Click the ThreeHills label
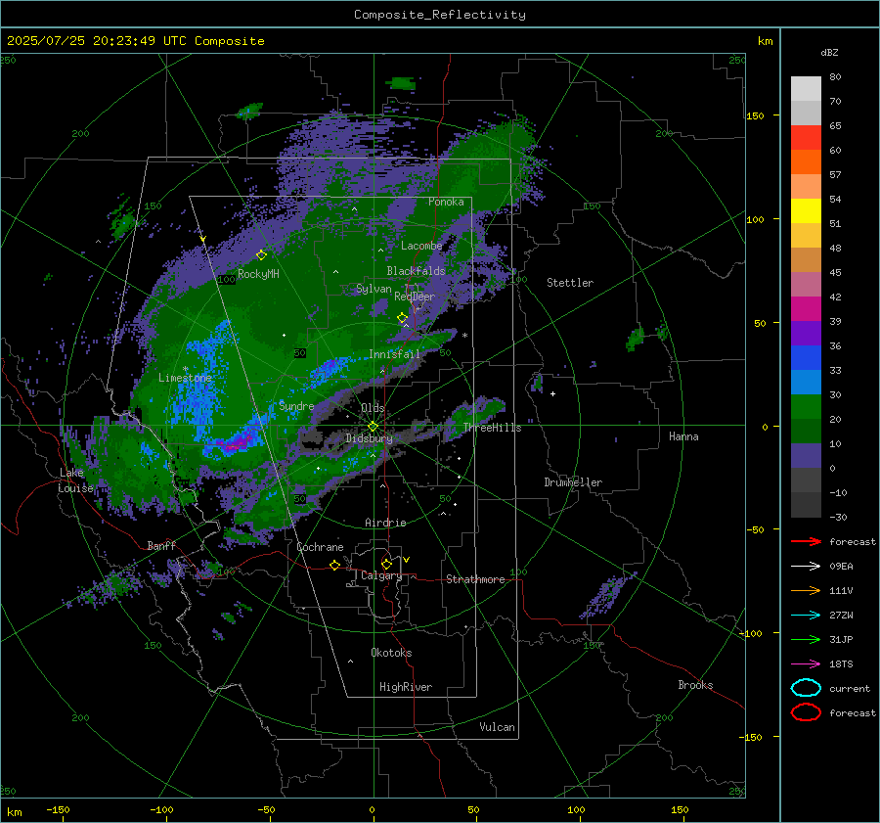The width and height of the screenshot is (880, 823). coord(492,428)
